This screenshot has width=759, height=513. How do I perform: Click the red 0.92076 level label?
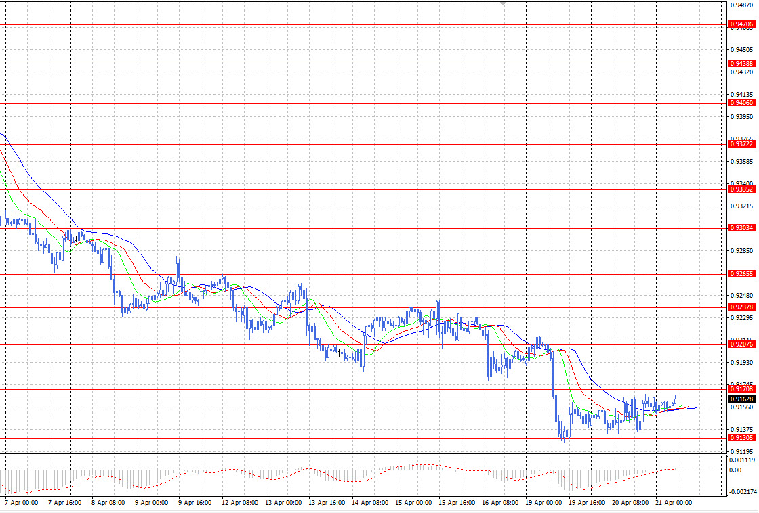[741, 344]
